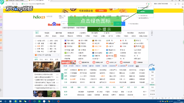Open the 12306 link
The height and width of the screenshot is (103, 184).
123,46
